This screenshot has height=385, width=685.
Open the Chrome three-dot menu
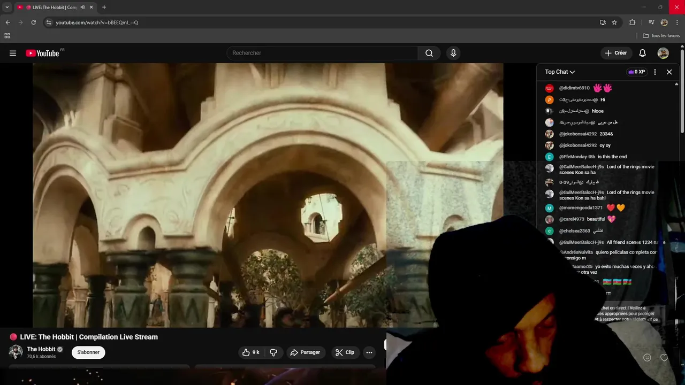click(677, 22)
